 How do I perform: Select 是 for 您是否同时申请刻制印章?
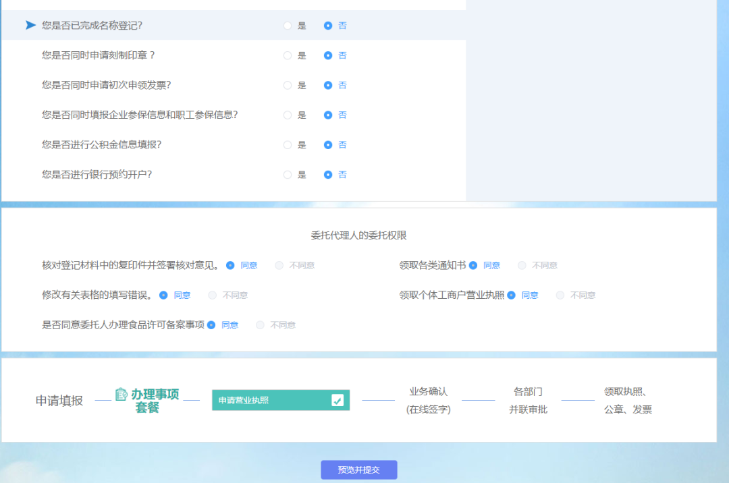point(287,55)
